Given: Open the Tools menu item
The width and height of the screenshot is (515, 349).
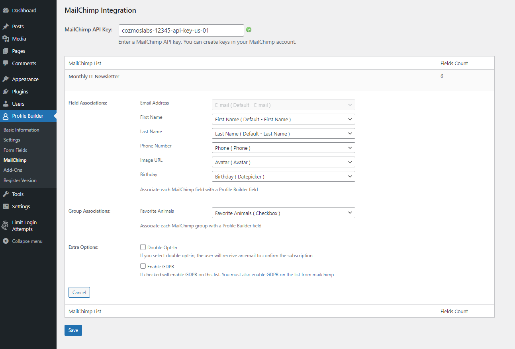Looking at the screenshot, I should (x=28, y=194).
